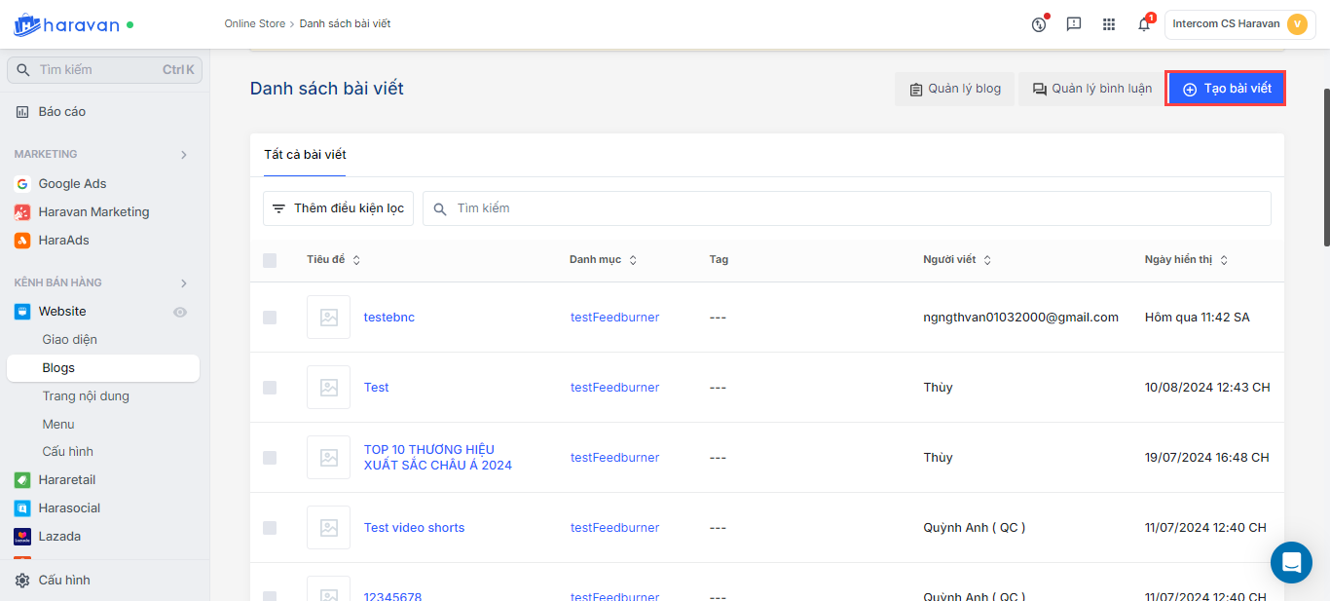The height and width of the screenshot is (601, 1330).
Task: Expand the MARKETING section chevron
Action: click(184, 154)
